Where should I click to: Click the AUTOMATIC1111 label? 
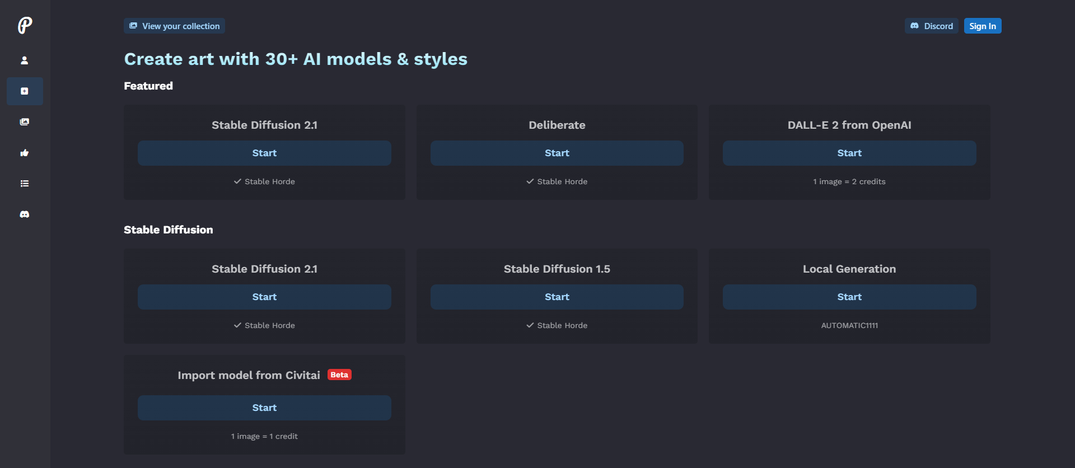(x=849, y=325)
